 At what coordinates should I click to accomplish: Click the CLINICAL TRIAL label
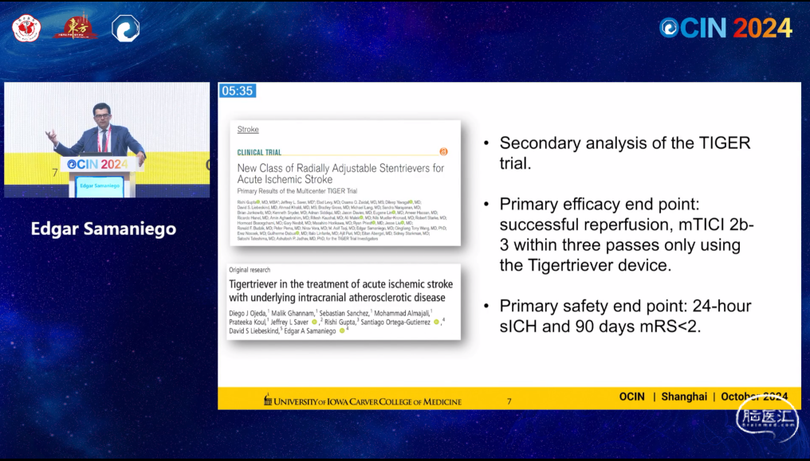click(x=259, y=152)
